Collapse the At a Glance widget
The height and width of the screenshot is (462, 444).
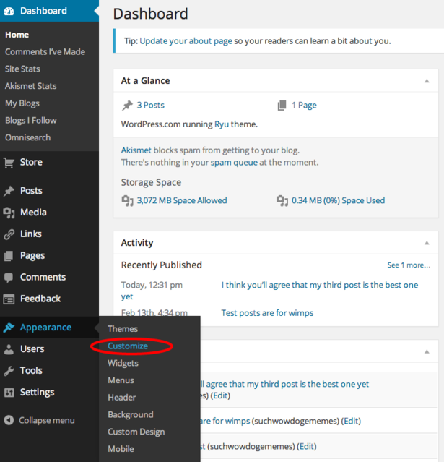pos(427,81)
